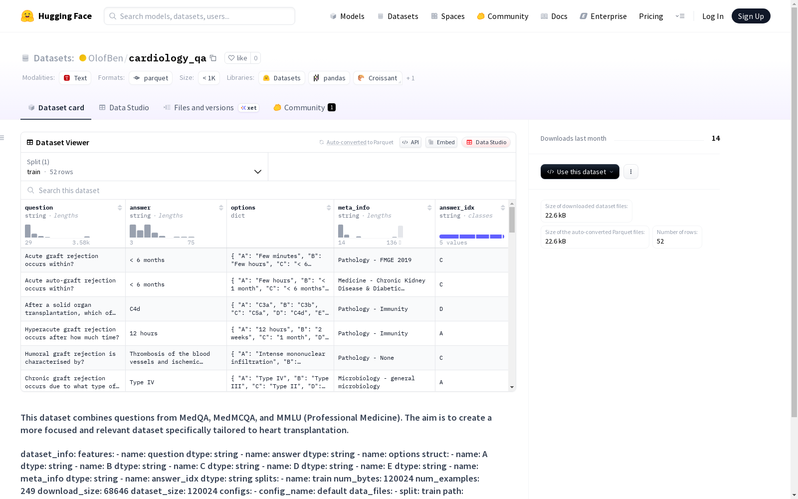This screenshot has height=499, width=798.
Task: Go to Models in the top navigation
Action: click(347, 16)
